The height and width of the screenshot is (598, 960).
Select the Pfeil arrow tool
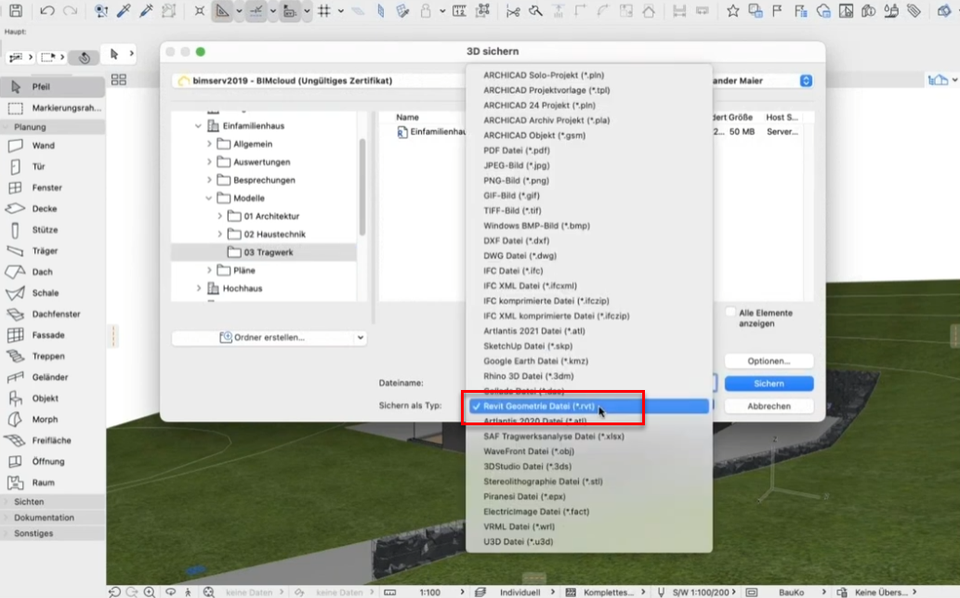pyautogui.click(x=41, y=86)
